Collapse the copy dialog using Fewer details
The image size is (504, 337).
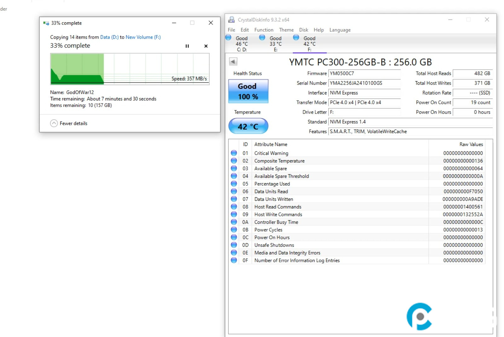[69, 123]
